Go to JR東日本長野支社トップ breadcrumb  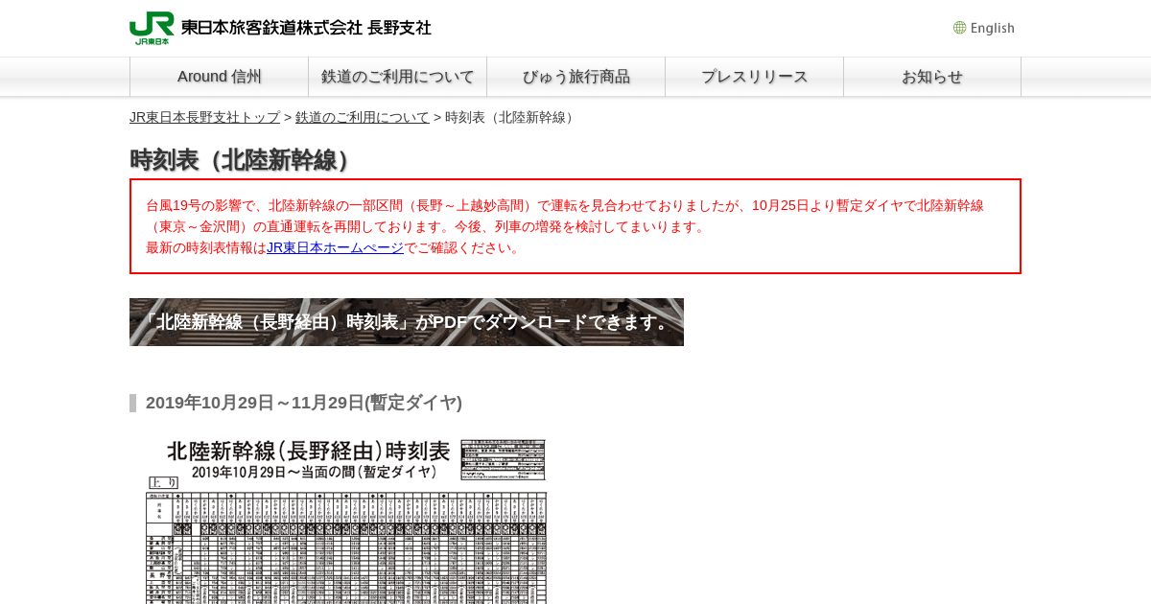pyautogui.click(x=205, y=117)
